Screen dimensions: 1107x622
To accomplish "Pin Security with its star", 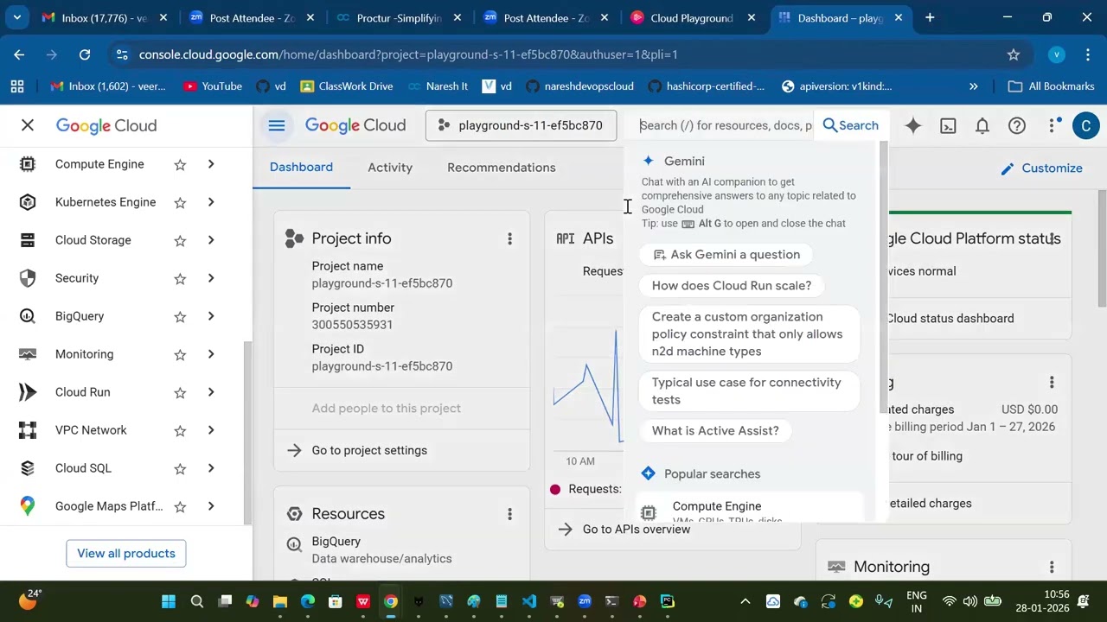I will [180, 278].
